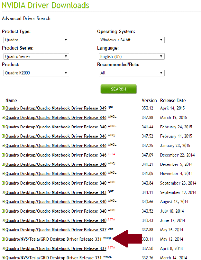Open the Operating System dropdown

click(132, 40)
